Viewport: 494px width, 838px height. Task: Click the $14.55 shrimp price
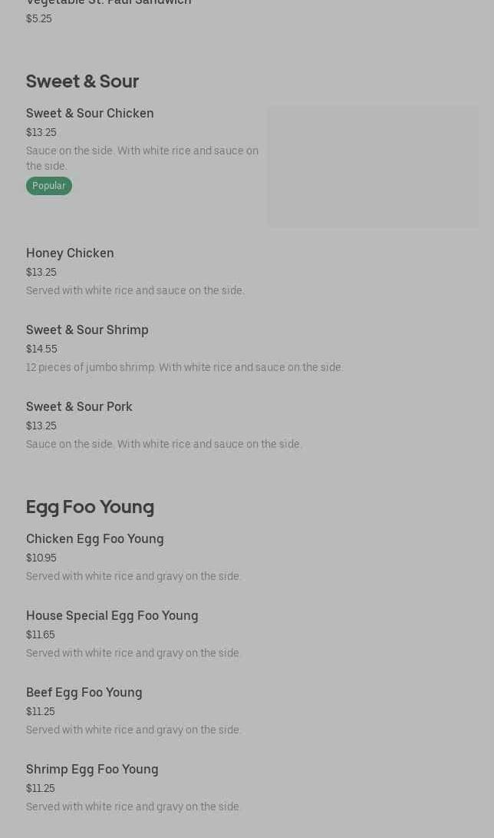41,349
